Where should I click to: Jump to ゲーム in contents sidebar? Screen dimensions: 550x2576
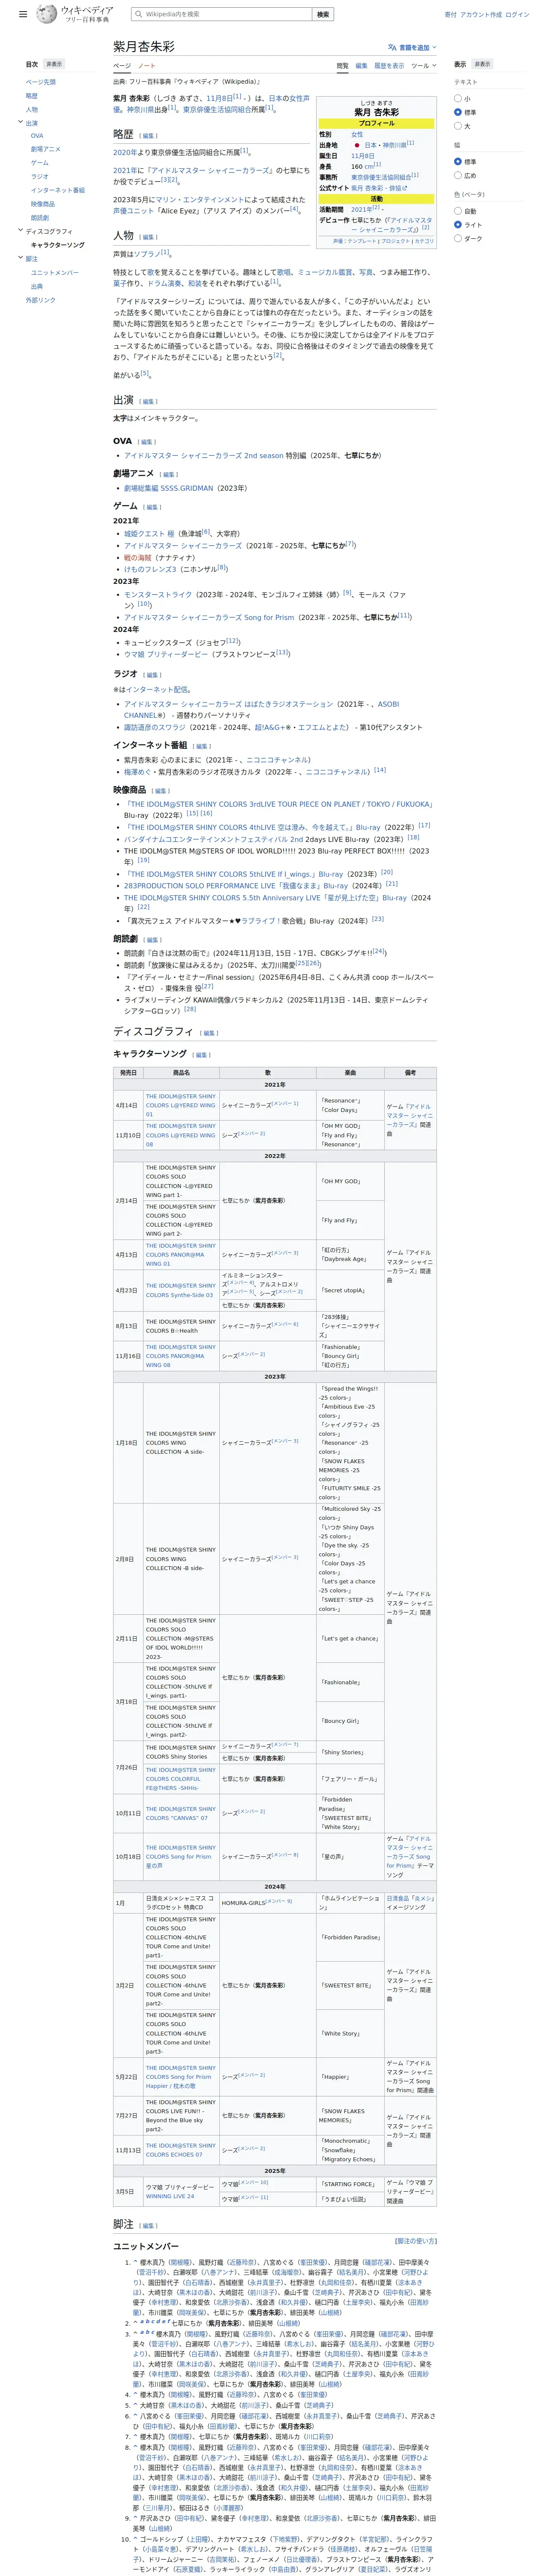40,163
